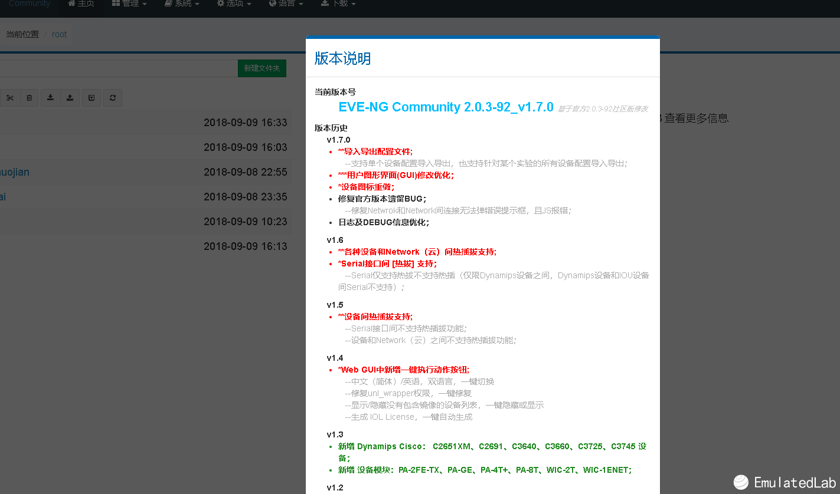Viewport: 840px width, 494px height.
Task: Click the 生成 IOL License，一键自动生成 line
Action: pos(408,417)
